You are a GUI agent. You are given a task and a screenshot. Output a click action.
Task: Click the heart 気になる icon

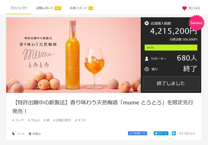point(184,8)
